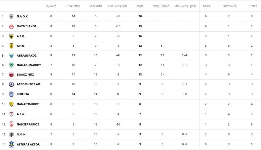
Task: Click the Ολυμπιακός red crest icon
Action: point(11,26)
